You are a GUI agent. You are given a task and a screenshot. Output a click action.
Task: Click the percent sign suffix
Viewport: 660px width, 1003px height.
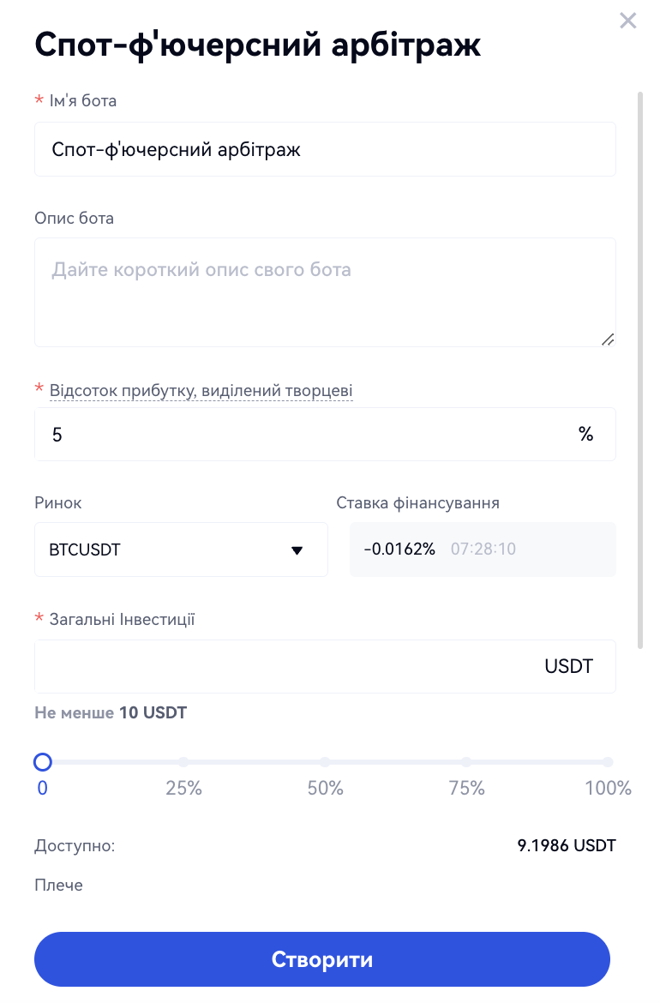[x=586, y=435]
